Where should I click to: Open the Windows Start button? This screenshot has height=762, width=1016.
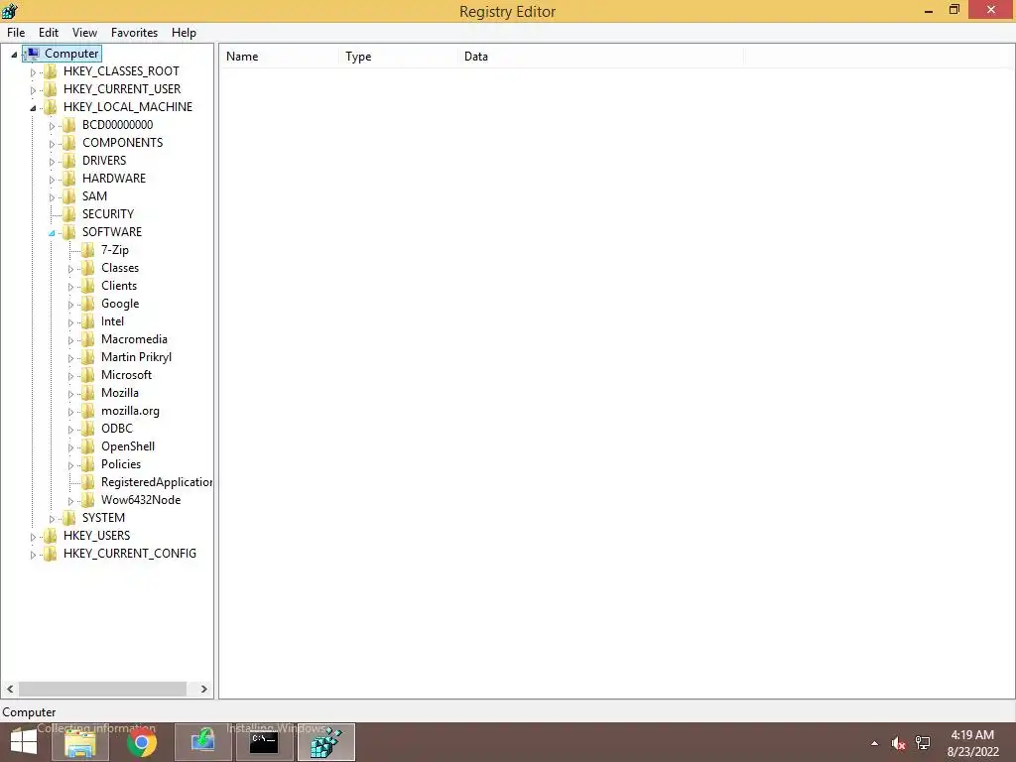24,742
